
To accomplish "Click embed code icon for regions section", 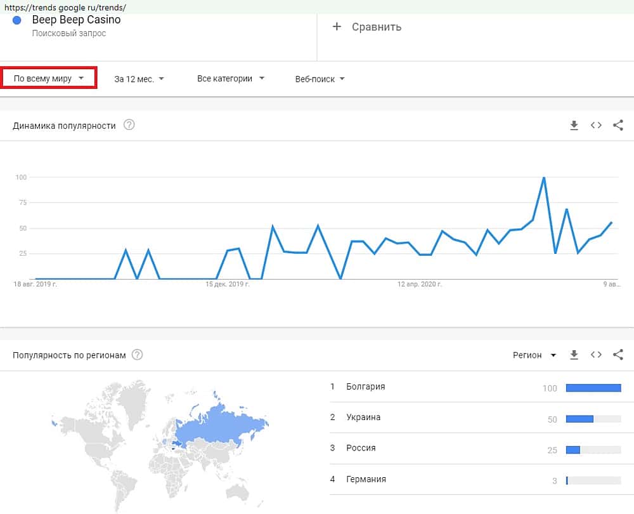I will (596, 355).
